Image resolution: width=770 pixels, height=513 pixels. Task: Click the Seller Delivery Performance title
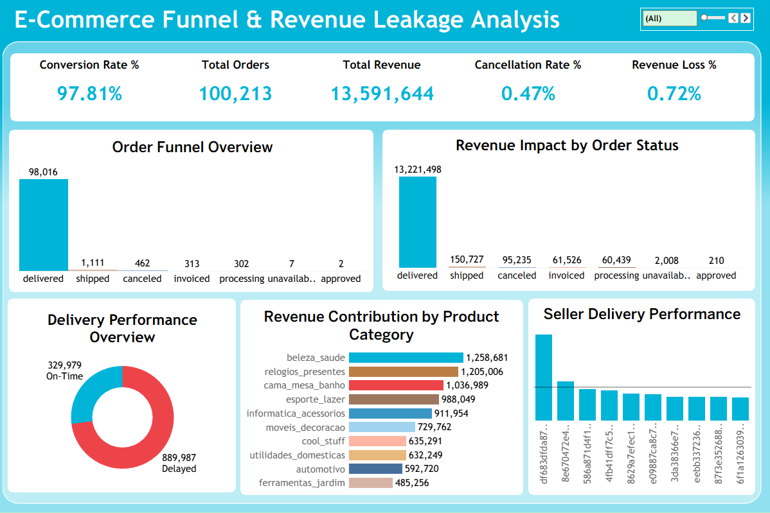(x=642, y=314)
